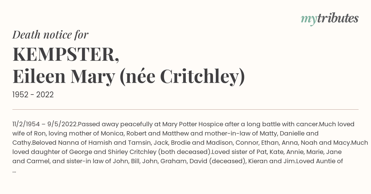
Task: Click the "1952 - 2022" years text
Action: pos(33,95)
